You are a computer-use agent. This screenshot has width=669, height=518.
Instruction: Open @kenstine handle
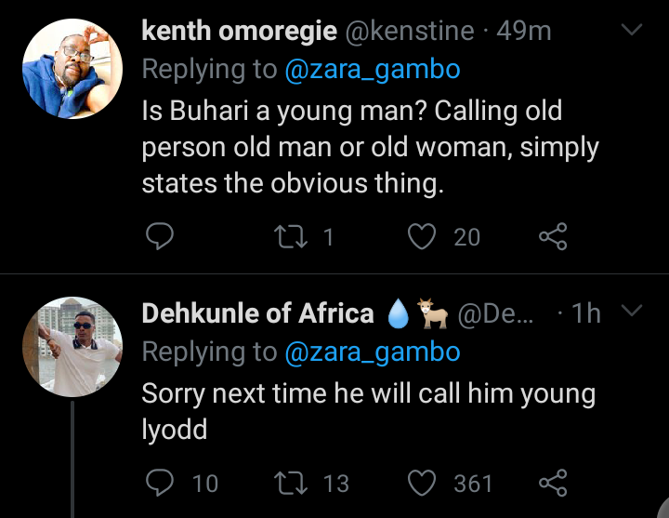coord(412,31)
